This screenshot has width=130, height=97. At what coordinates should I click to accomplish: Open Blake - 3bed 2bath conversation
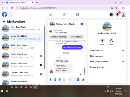[x=22, y=47]
